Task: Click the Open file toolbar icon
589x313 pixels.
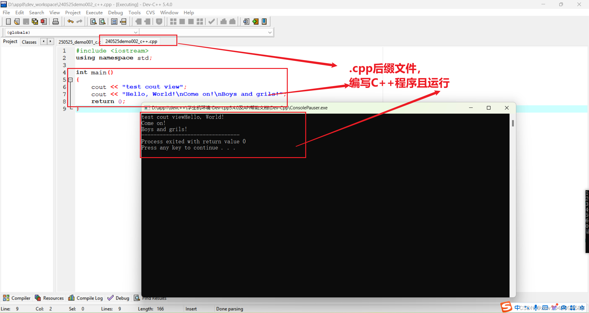Action: [17, 21]
